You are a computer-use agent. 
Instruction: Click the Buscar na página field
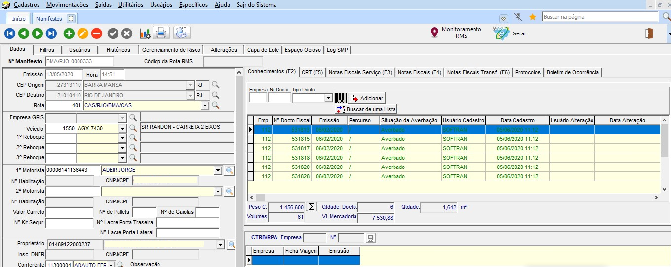599,17
